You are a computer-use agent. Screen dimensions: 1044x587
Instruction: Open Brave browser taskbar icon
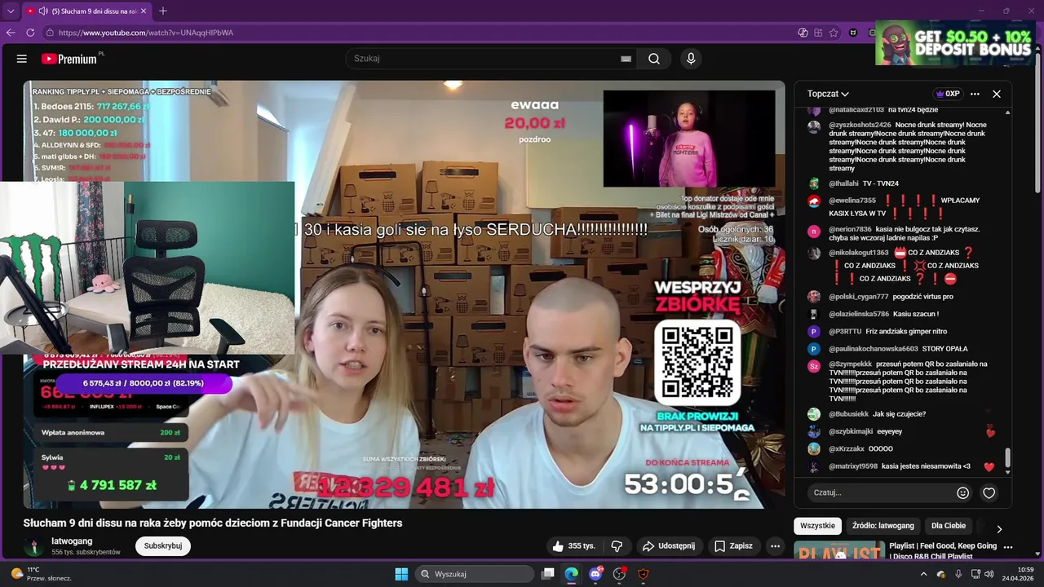(643, 574)
